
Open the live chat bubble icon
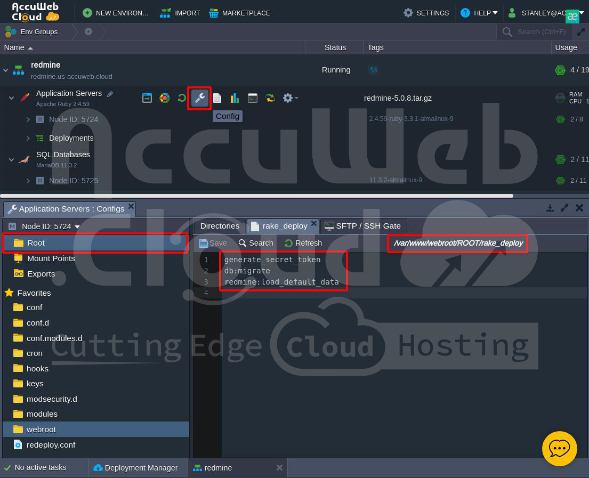[x=559, y=449]
